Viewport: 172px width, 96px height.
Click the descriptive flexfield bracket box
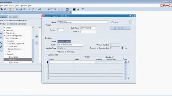(131, 22)
